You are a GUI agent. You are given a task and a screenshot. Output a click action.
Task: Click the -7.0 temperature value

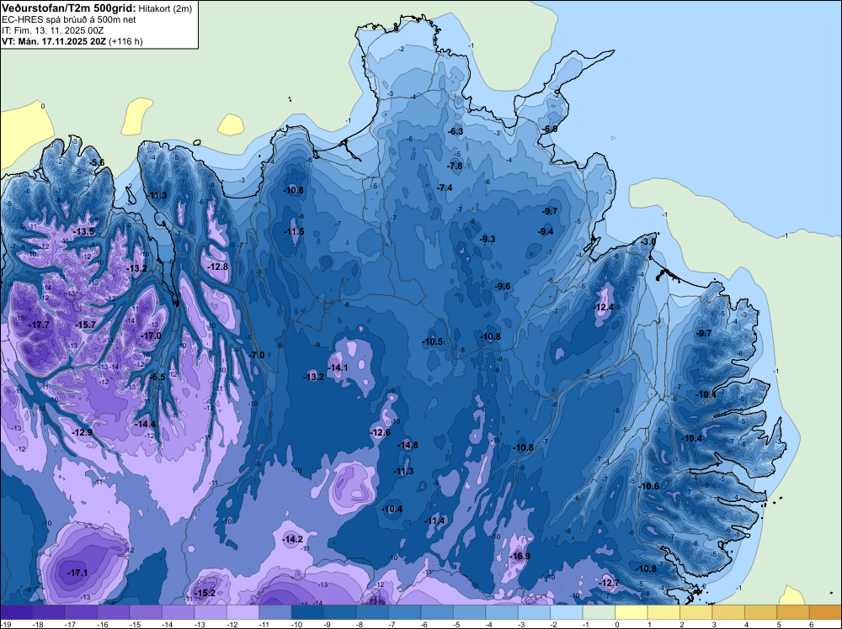pos(257,355)
